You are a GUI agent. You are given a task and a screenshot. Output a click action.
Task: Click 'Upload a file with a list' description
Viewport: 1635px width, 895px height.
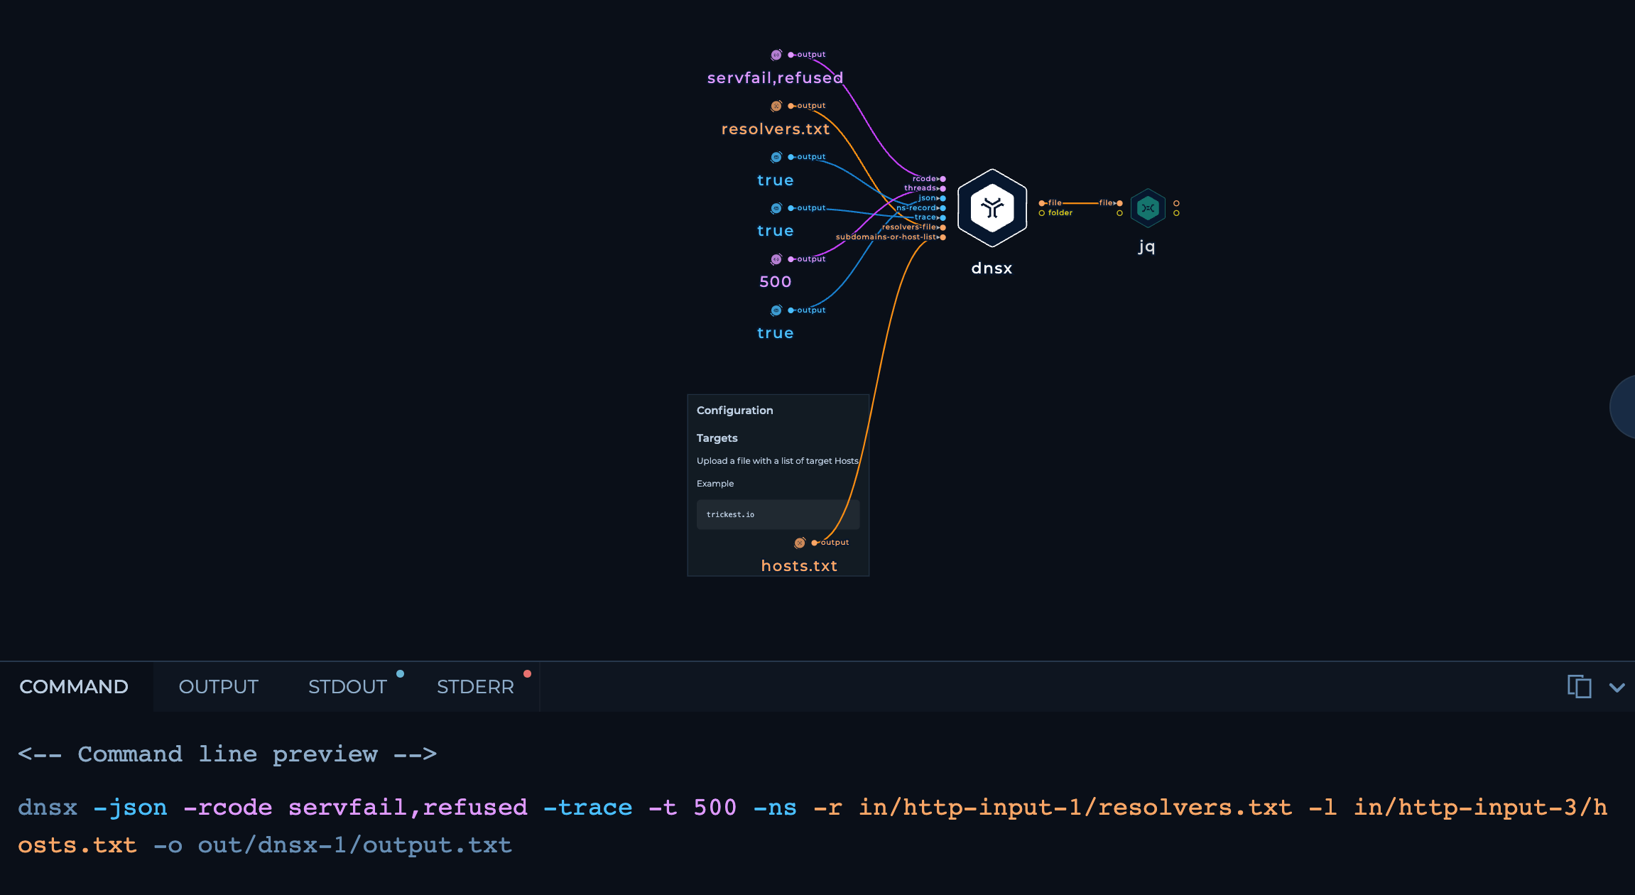tap(778, 461)
